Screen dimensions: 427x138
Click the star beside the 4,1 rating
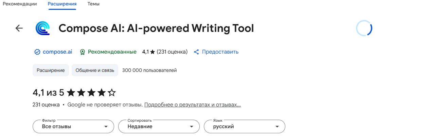tap(153, 52)
